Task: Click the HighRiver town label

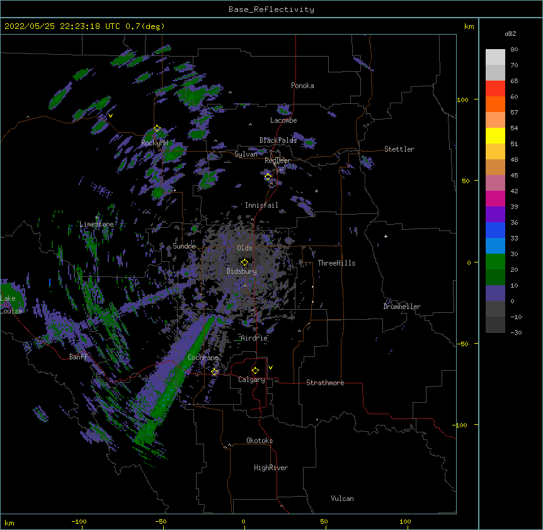Action: [x=271, y=468]
